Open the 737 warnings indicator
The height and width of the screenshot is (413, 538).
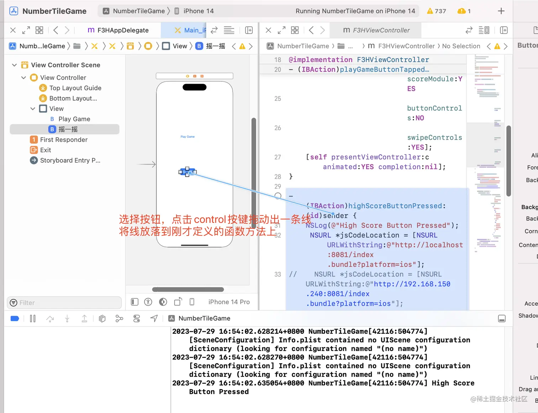click(x=436, y=11)
